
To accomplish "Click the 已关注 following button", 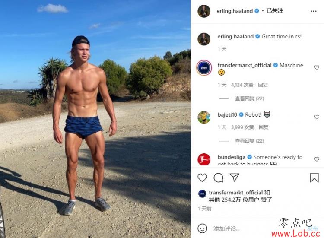I will (275, 11).
